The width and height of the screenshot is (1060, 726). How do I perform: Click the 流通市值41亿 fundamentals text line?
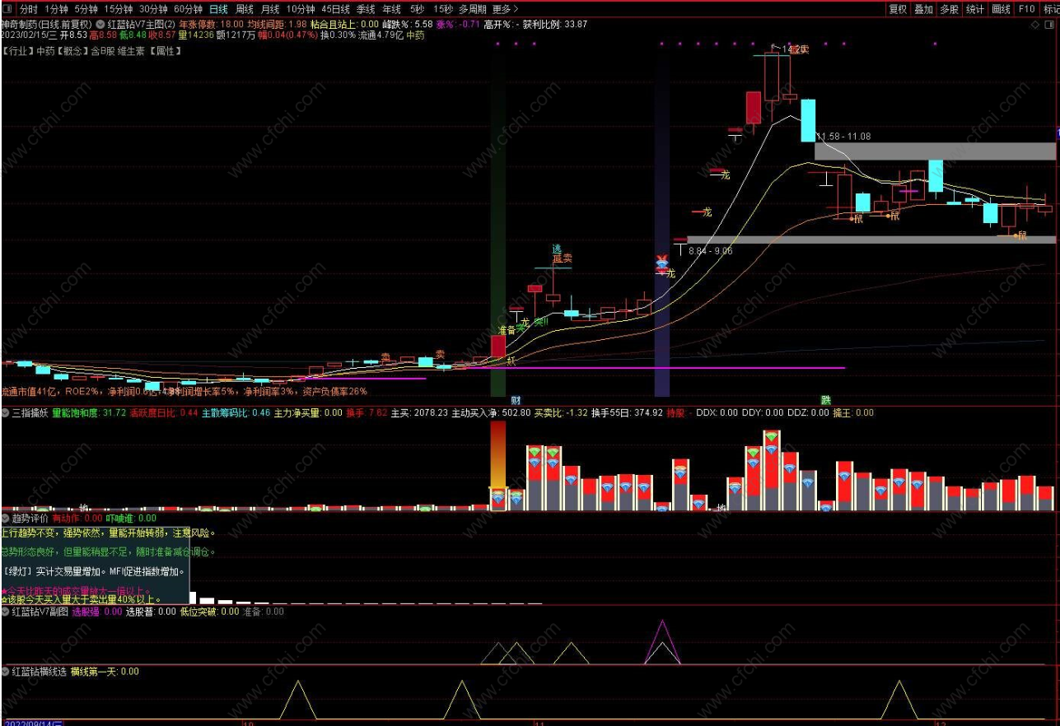(x=184, y=392)
